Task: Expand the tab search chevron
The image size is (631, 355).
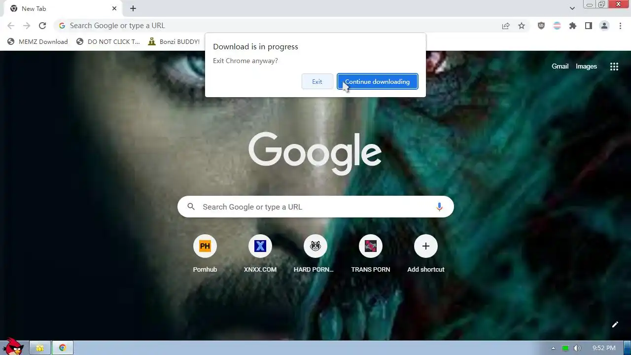Action: tap(572, 8)
